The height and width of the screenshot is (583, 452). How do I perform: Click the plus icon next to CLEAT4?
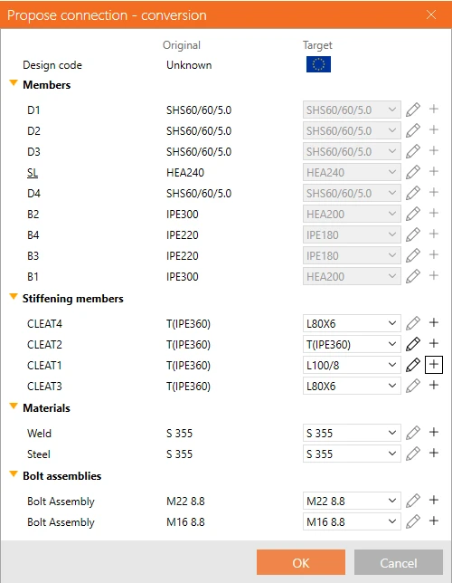(x=434, y=322)
